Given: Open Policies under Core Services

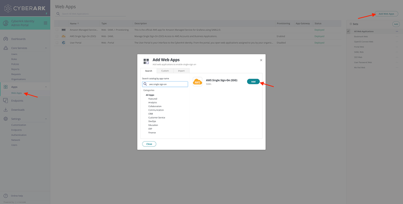Looking at the screenshot, I should (15, 64).
